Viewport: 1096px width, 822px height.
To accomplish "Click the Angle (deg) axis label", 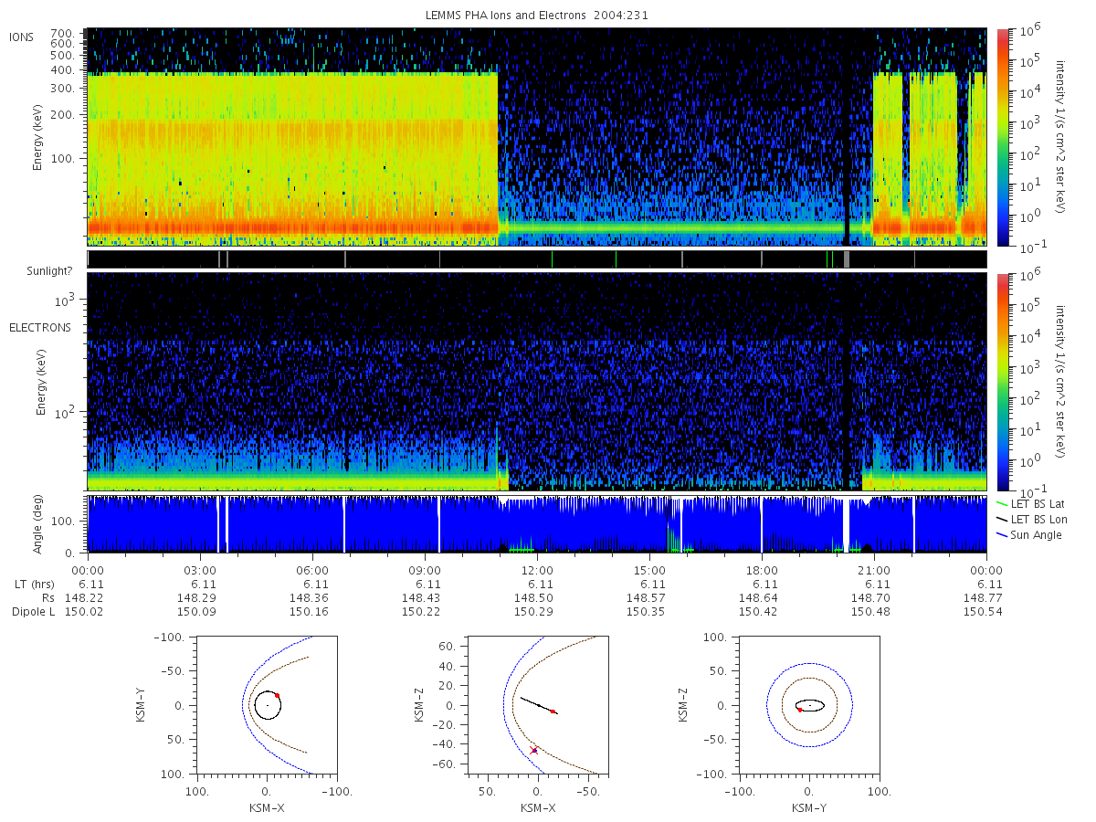I will (x=40, y=525).
